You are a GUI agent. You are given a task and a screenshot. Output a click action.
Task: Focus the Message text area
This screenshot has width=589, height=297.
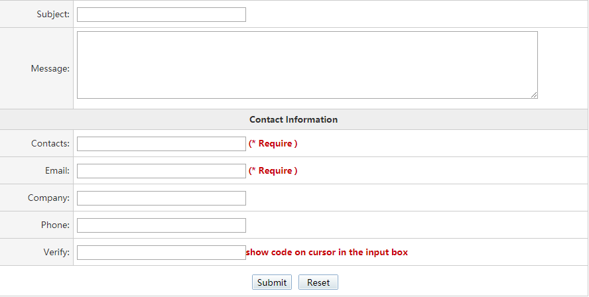pos(306,65)
